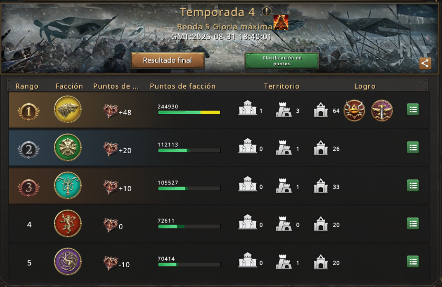Click the Stark direwolf faction emblem
The width and height of the screenshot is (442, 287).
[x=68, y=110]
